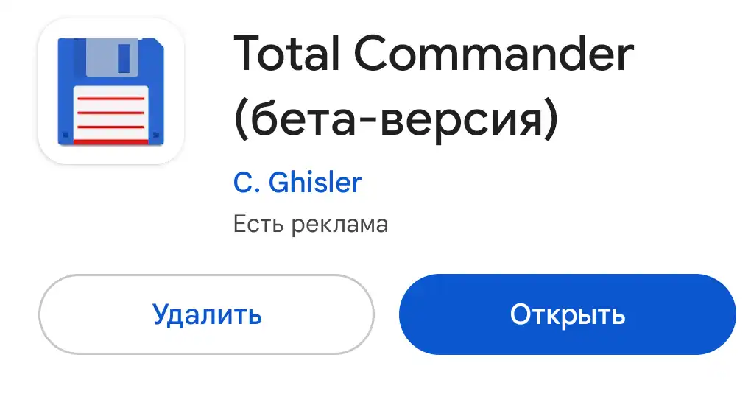Uninstall the app via Удалить button

click(206, 314)
